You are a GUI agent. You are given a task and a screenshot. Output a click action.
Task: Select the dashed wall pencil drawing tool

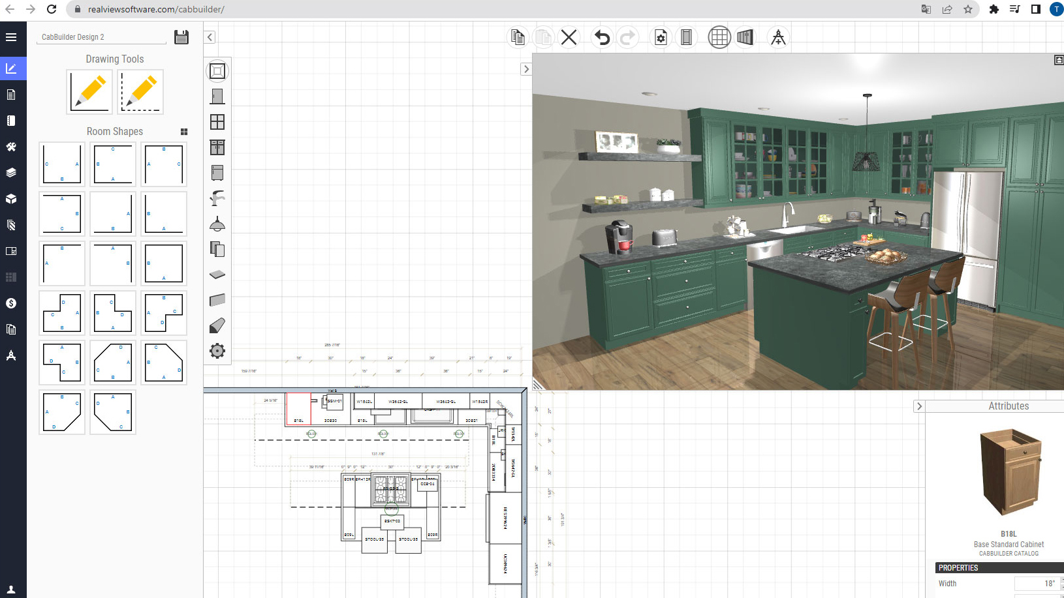click(x=140, y=92)
